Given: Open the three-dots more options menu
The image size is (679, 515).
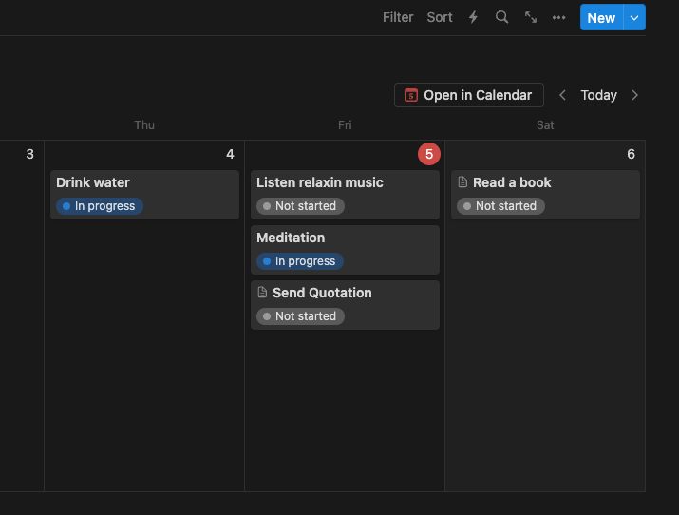Looking at the screenshot, I should point(558,17).
